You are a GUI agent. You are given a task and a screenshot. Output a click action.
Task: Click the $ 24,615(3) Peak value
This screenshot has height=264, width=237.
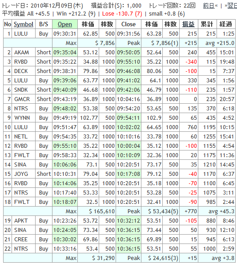(163, 258)
